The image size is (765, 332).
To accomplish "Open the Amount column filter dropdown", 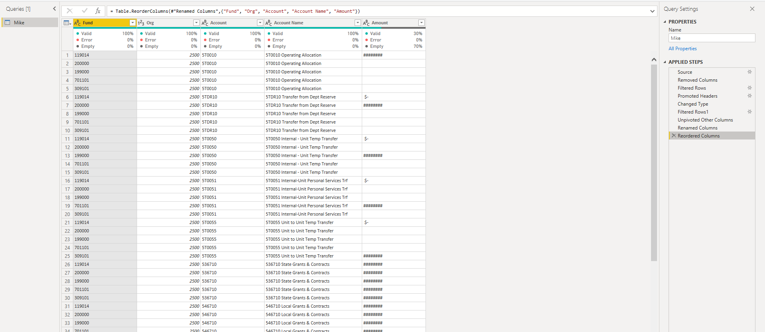I will pos(422,23).
